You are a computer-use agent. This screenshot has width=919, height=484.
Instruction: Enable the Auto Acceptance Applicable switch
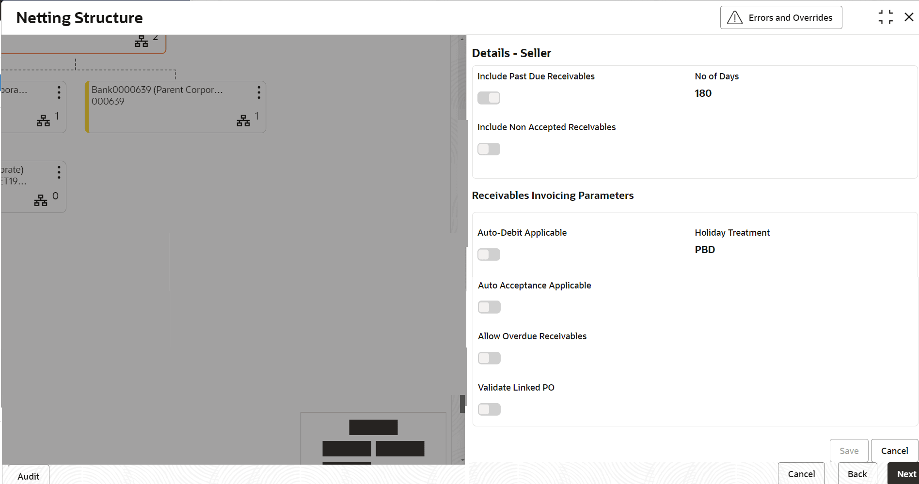point(489,307)
